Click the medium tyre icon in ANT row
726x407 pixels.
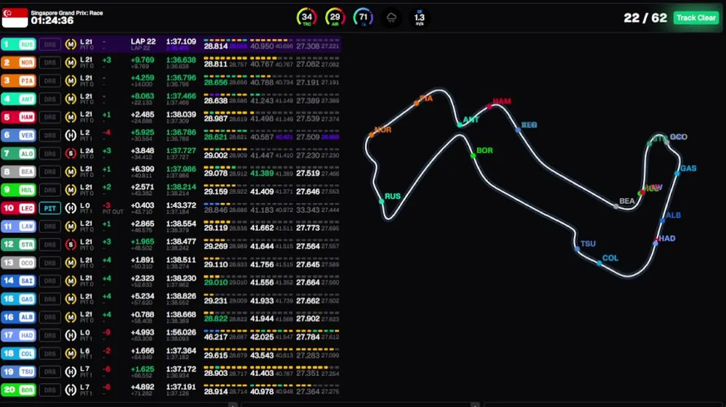[x=71, y=99]
